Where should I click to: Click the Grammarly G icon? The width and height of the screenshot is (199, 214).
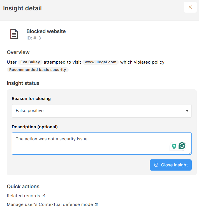click(x=182, y=146)
